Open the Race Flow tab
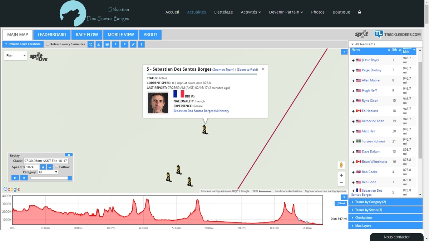Viewport: 429px width, 241px height. [87, 35]
